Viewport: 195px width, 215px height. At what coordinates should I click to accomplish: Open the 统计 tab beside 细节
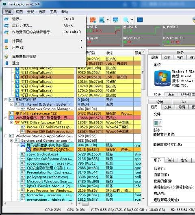click(171, 160)
